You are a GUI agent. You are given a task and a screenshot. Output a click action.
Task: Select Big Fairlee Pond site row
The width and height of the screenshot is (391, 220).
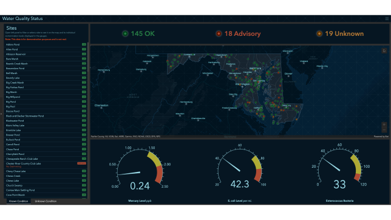tap(46, 87)
